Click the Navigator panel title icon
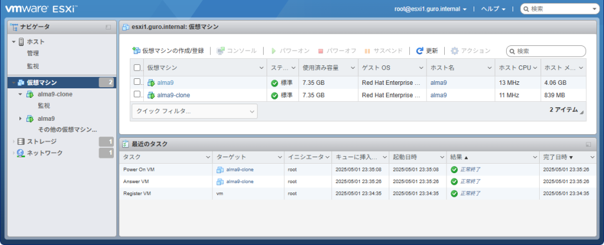 coord(14,27)
